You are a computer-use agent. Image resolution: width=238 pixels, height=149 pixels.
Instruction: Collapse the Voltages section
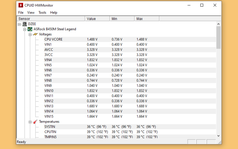tap(30, 35)
